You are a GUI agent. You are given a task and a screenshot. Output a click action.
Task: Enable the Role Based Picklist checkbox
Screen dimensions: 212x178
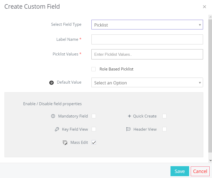tap(94, 69)
